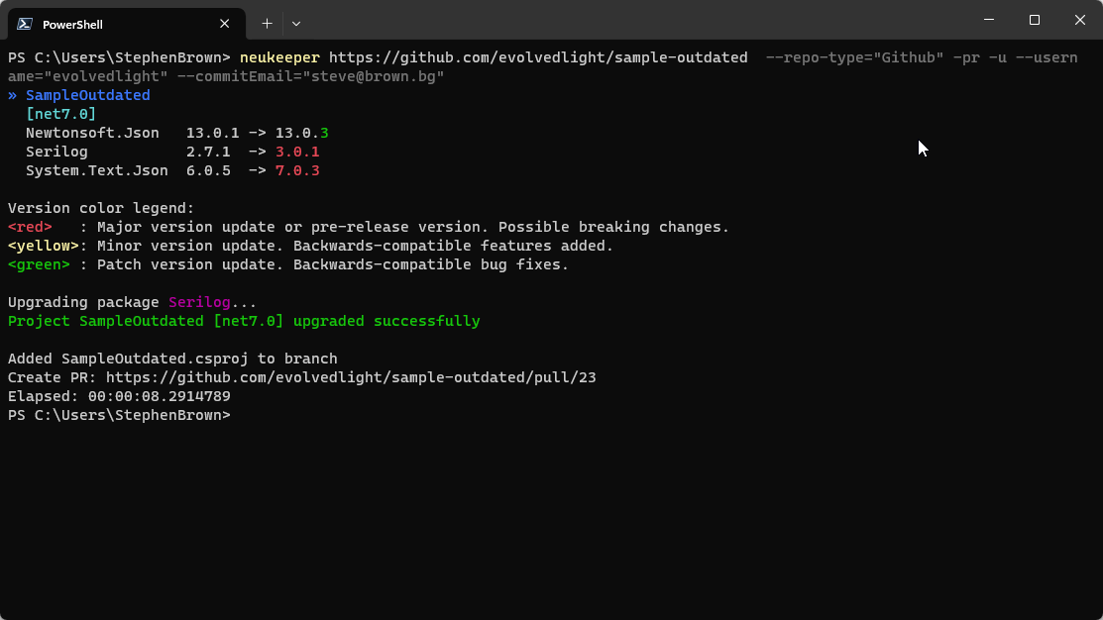Open the sample-outdated GitHub repository URL

538,57
